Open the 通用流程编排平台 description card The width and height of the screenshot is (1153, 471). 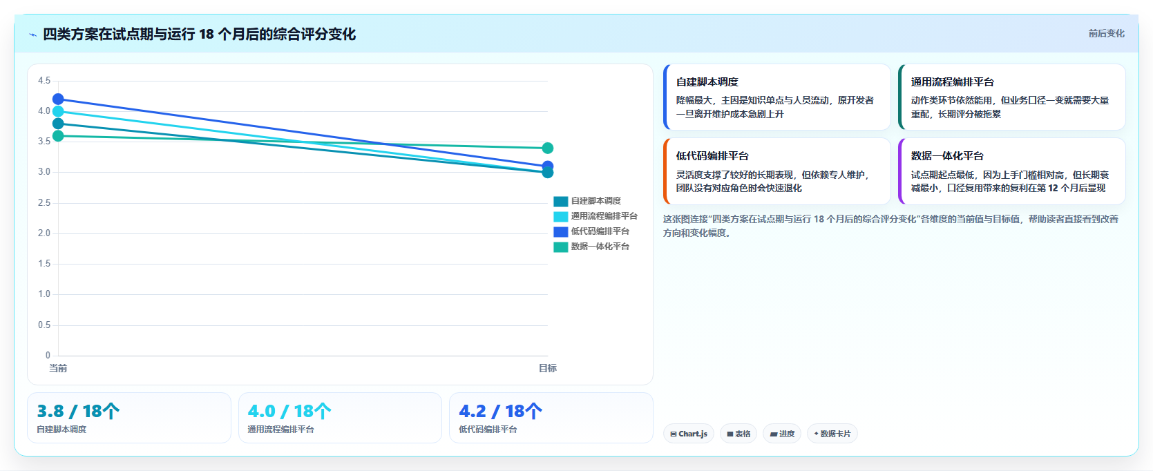coord(1011,97)
